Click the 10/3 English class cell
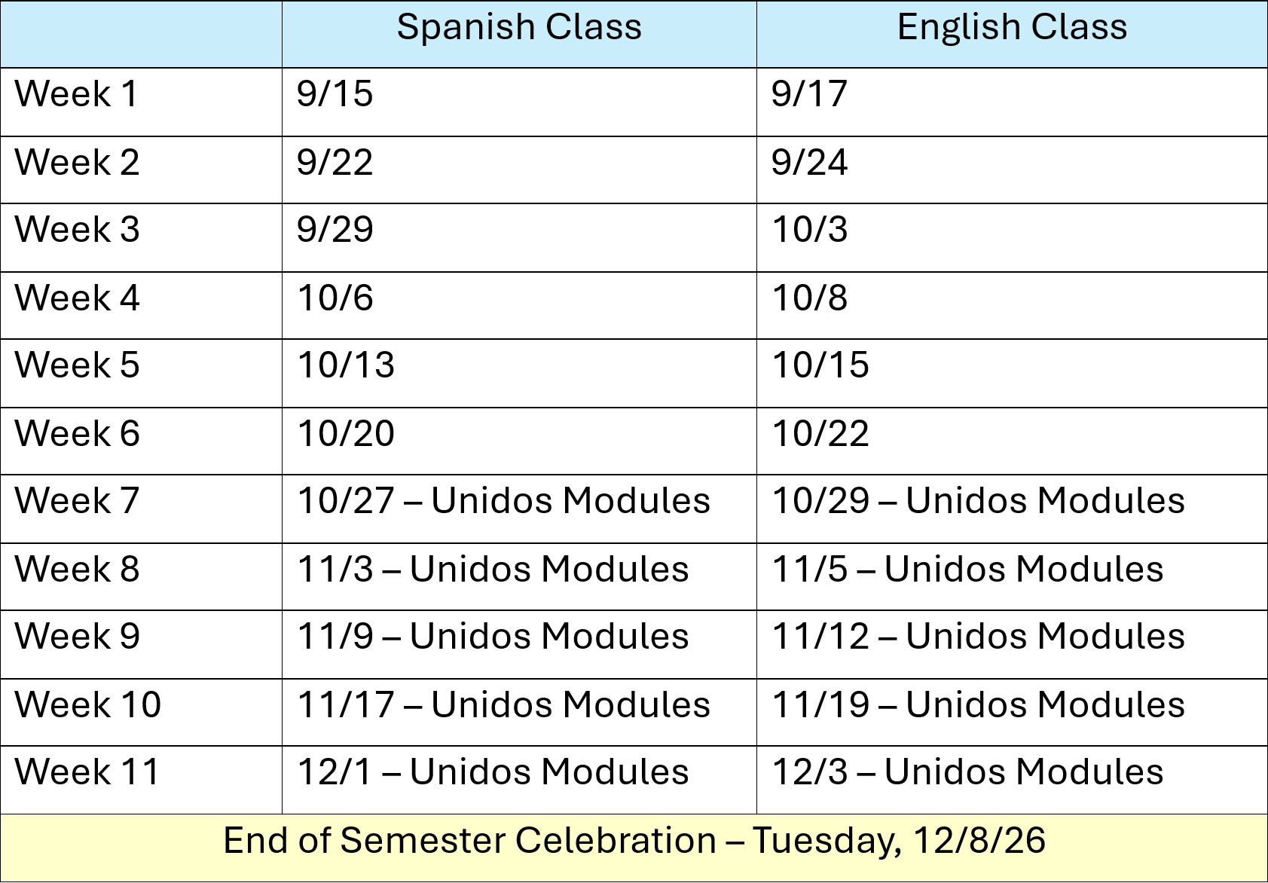The height and width of the screenshot is (883, 1268). coord(1012,237)
